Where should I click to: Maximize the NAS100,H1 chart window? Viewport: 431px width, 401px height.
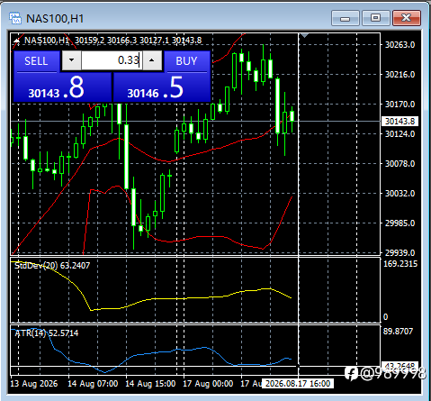(x=375, y=18)
